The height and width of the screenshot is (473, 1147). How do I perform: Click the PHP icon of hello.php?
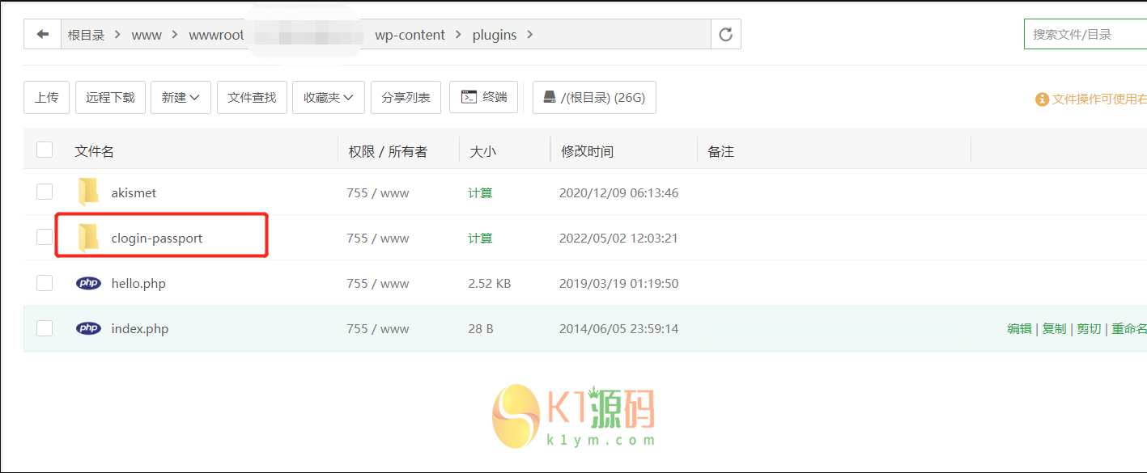(x=88, y=283)
